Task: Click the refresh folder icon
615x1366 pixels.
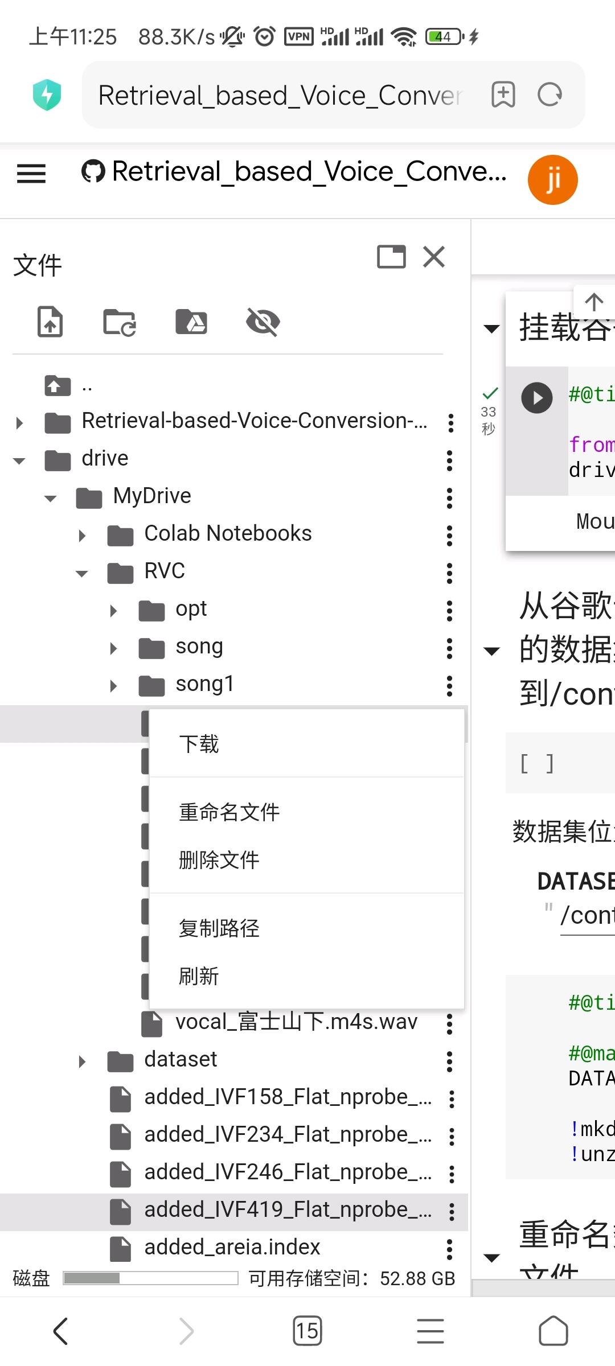Action: coord(120,322)
